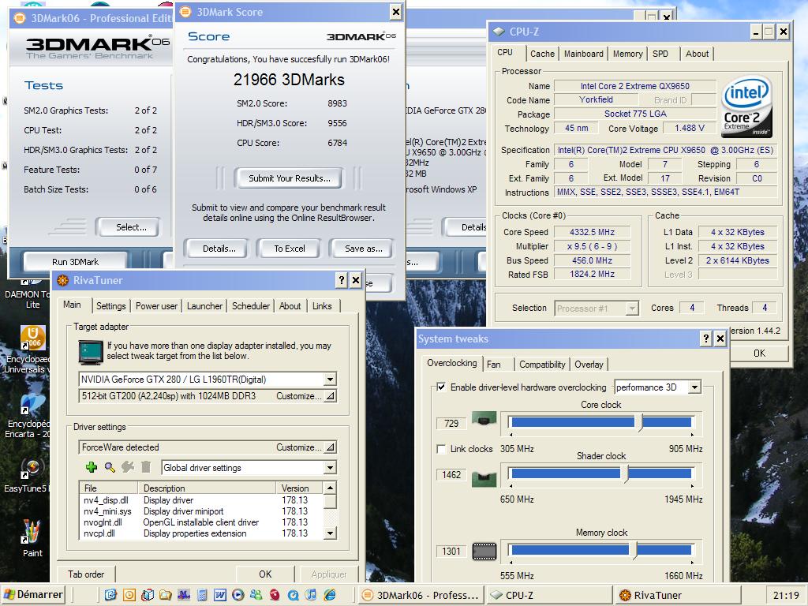The height and width of the screenshot is (606, 808).
Task: Toggle the Link clocks checkbox
Action: pos(441,449)
